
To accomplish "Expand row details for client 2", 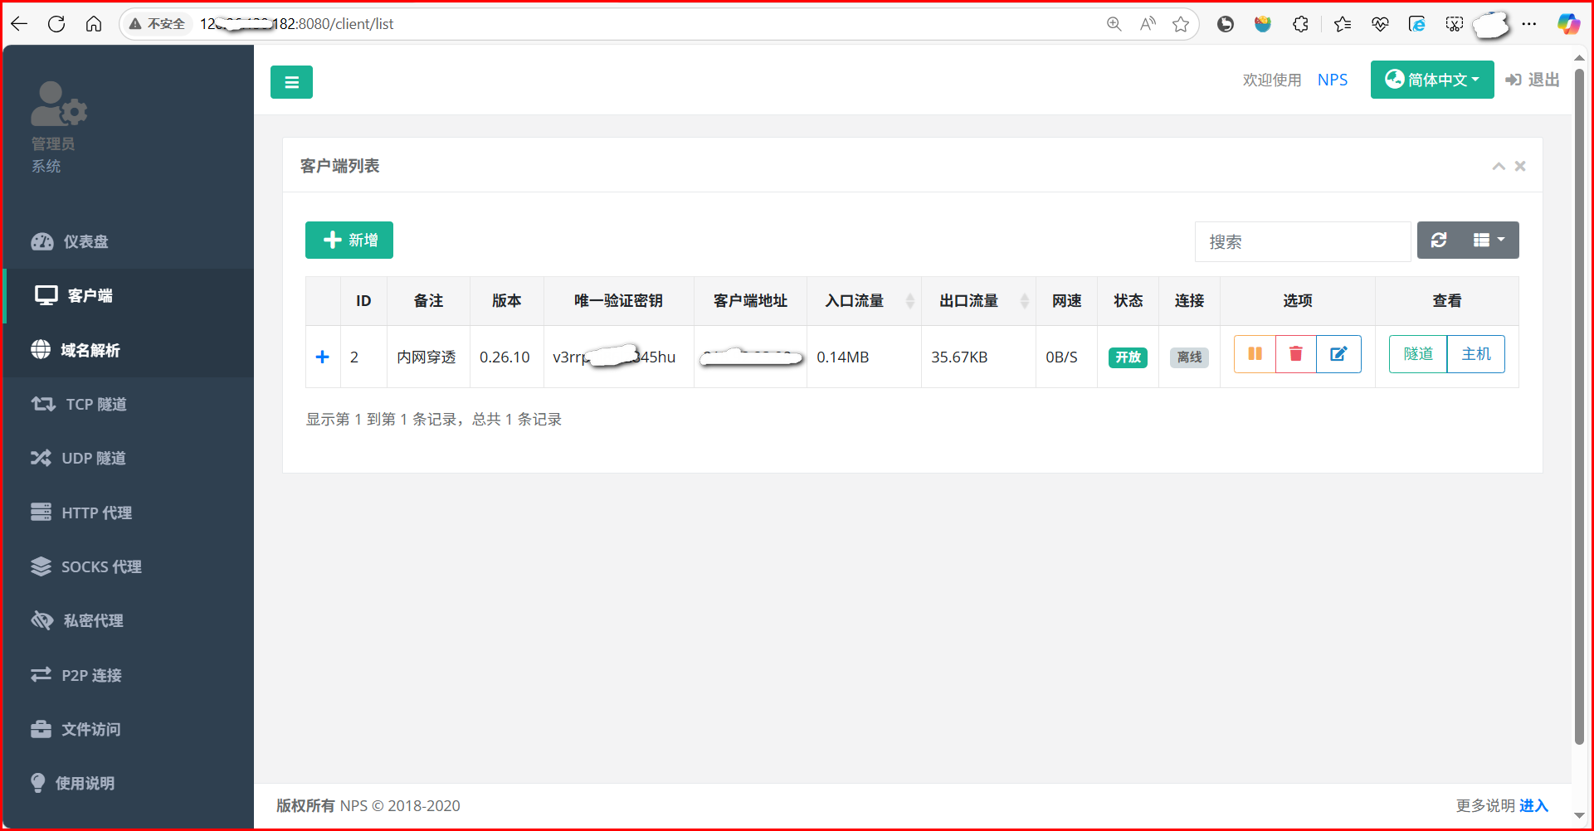I will tap(323, 357).
